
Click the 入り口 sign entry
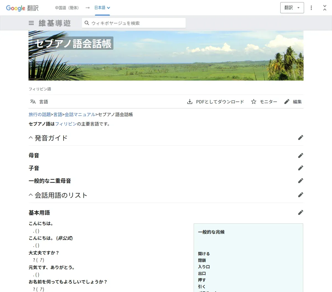204,267
